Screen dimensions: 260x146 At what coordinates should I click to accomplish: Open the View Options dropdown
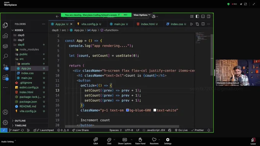[142, 15]
